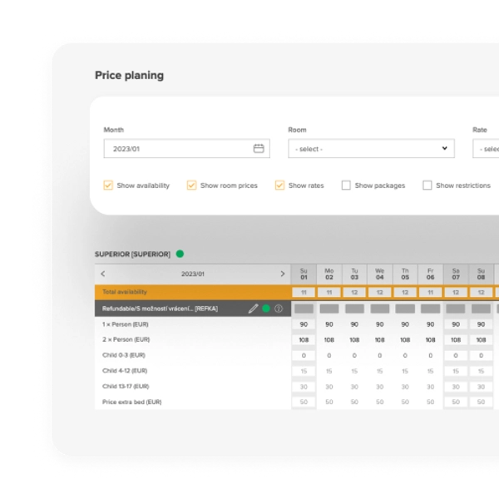The image size is (499, 499).
Task: Click Child 0-3 price for day 04
Action: coord(380,355)
